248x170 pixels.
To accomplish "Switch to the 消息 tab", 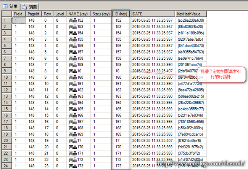I will click(x=30, y=7).
